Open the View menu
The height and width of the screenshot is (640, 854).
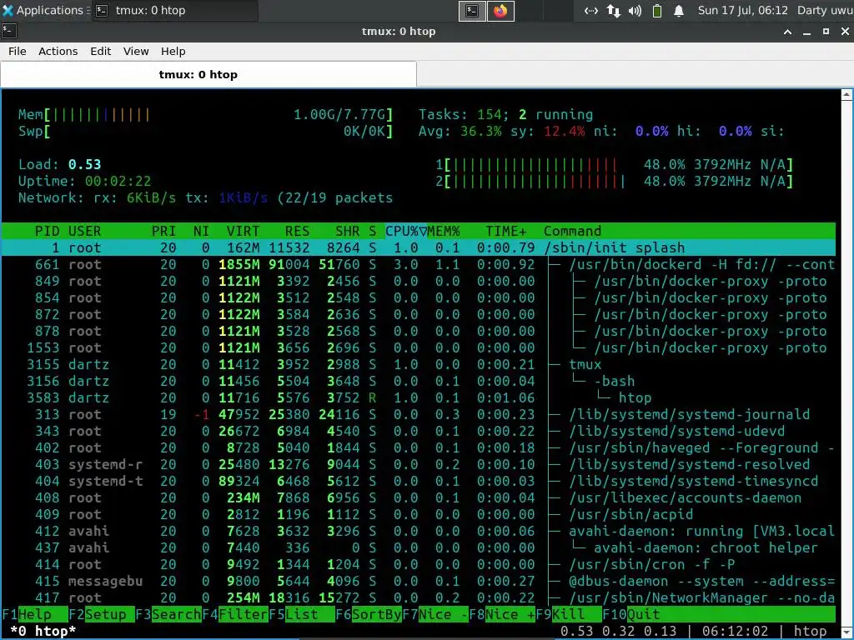pos(136,51)
